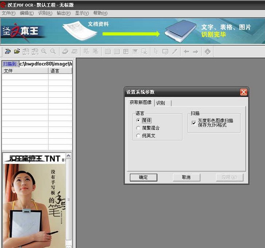The image size is (265, 248).
Task: Click the zoom in magnifier icon
Action: click(x=44, y=51)
